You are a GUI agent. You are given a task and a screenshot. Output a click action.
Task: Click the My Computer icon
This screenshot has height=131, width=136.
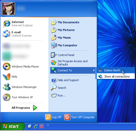click(x=54, y=45)
